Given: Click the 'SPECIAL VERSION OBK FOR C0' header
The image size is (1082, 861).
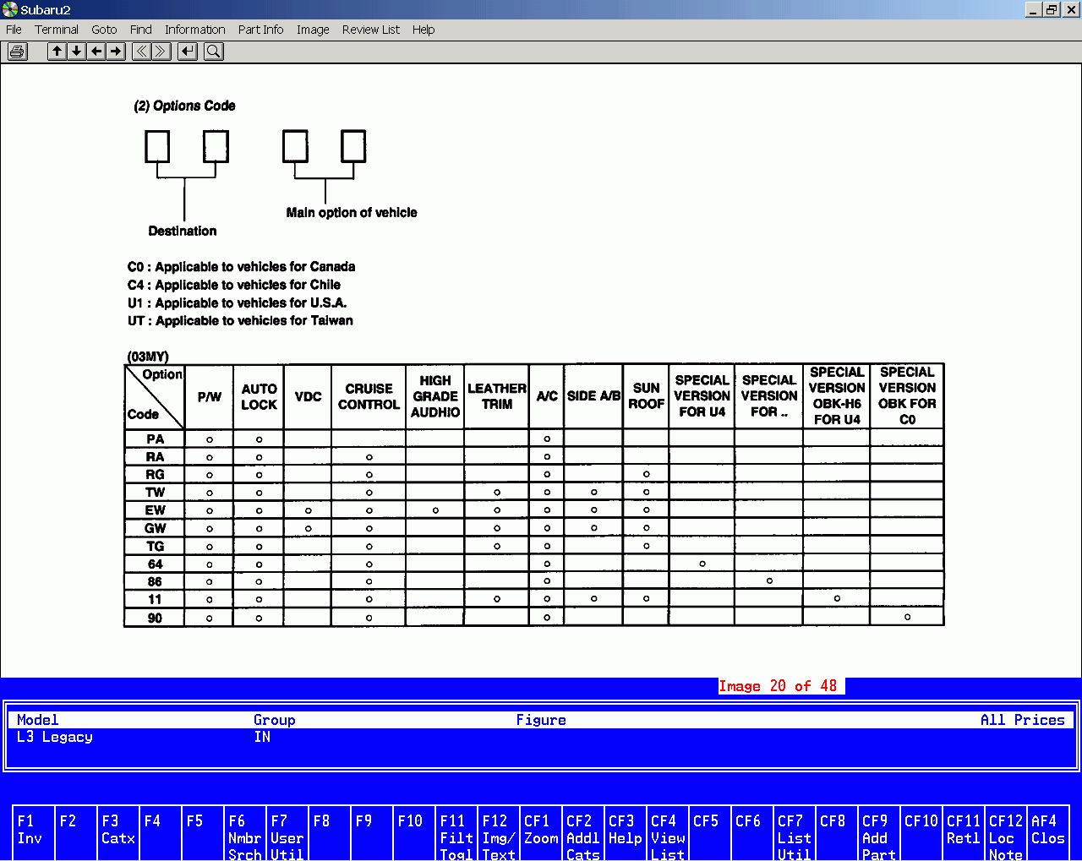Looking at the screenshot, I should pyautogui.click(x=907, y=395).
